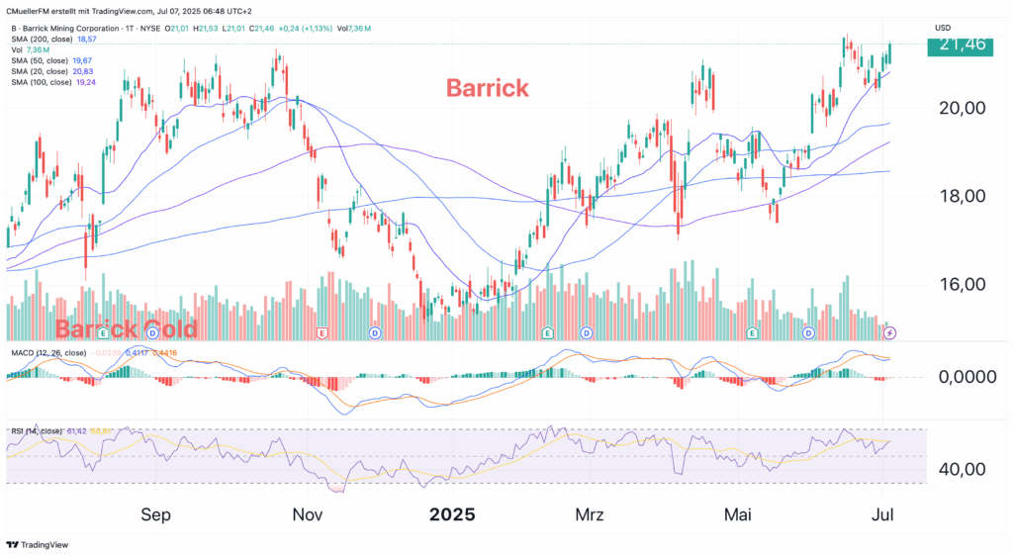Click the earnings E marker in February
Viewport: 1013px width, 556px height.
pos(547,333)
